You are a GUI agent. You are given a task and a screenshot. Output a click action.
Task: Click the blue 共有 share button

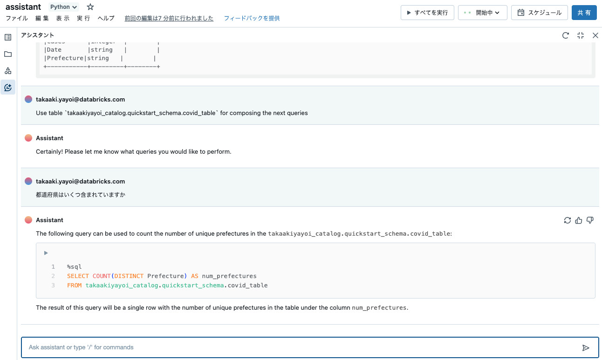tap(584, 13)
